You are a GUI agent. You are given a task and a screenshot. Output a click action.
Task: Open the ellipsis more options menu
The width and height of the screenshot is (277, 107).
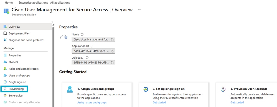139,10
